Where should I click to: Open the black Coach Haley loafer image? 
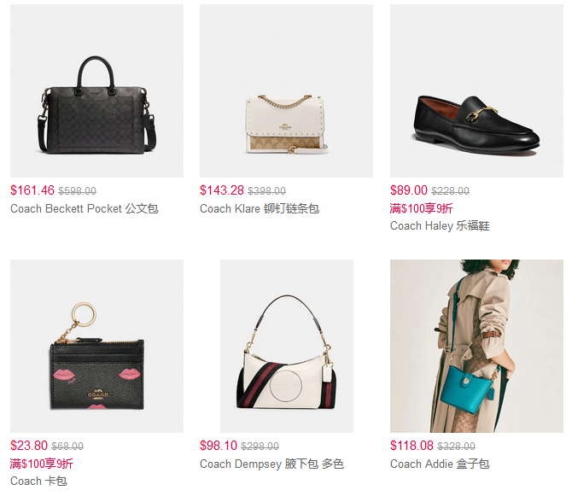tap(476, 90)
